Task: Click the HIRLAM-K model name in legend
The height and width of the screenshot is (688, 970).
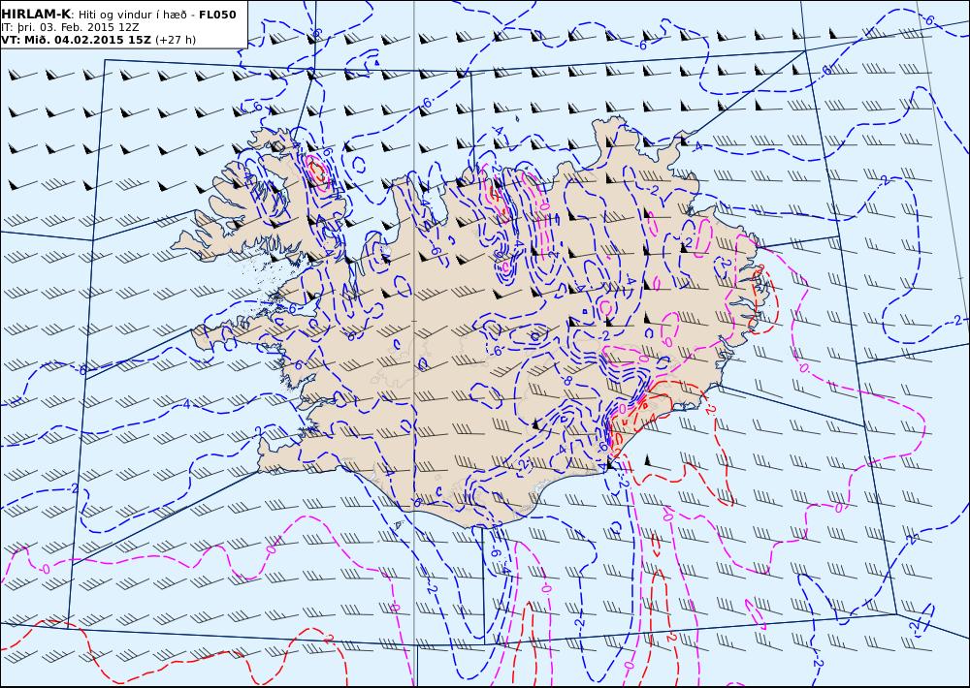Action: pos(36,15)
